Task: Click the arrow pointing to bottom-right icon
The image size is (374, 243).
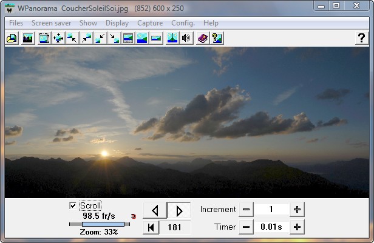Action: 114,38
